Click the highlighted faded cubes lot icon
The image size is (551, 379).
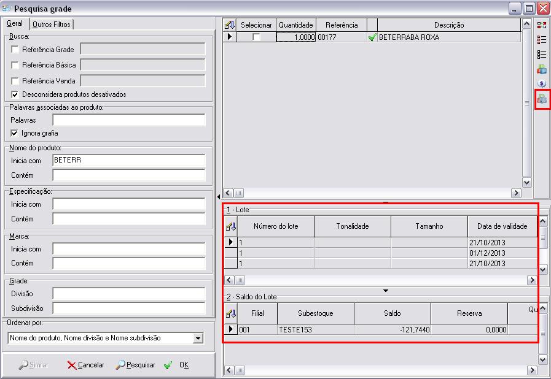pyautogui.click(x=542, y=99)
